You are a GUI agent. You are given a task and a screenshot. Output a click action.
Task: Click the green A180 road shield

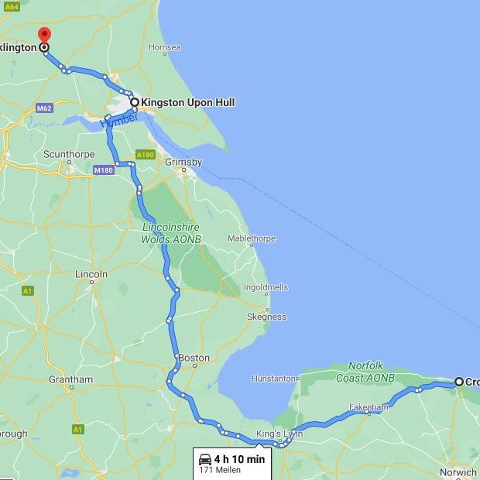point(146,155)
